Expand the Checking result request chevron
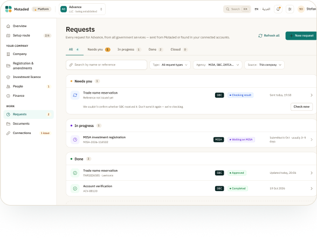Screen dimensions: 317x240 (x=312, y=95)
